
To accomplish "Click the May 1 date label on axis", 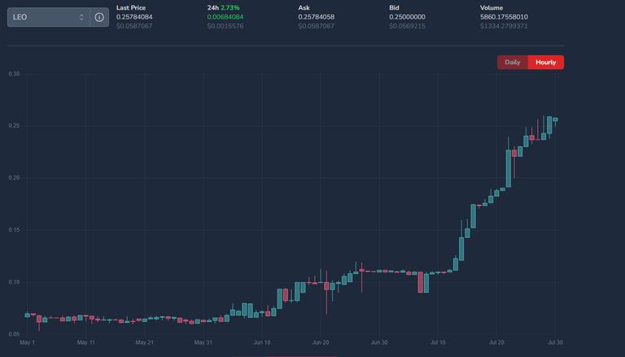I will click(x=27, y=342).
